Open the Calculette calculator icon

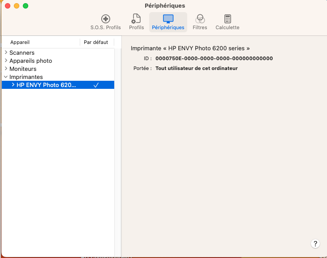(x=228, y=19)
